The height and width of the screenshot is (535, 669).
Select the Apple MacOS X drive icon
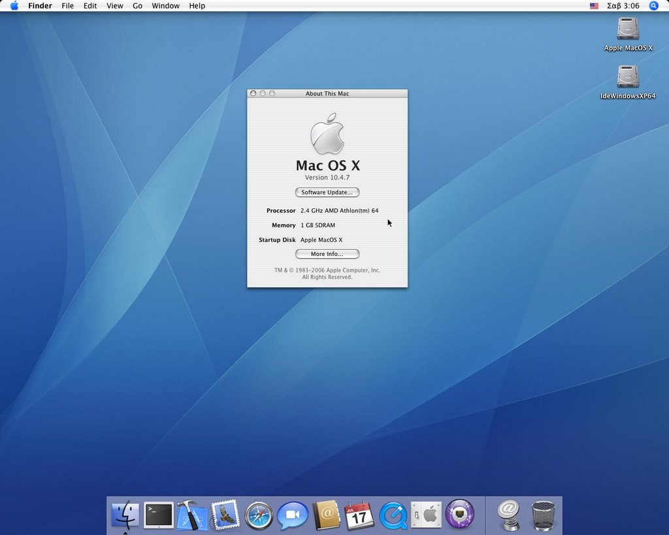(628, 29)
